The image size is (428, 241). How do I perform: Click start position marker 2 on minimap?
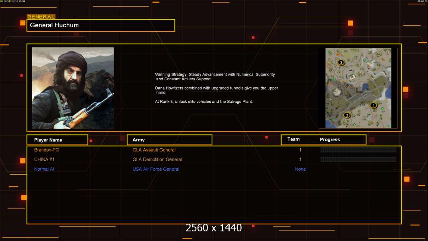(347, 115)
